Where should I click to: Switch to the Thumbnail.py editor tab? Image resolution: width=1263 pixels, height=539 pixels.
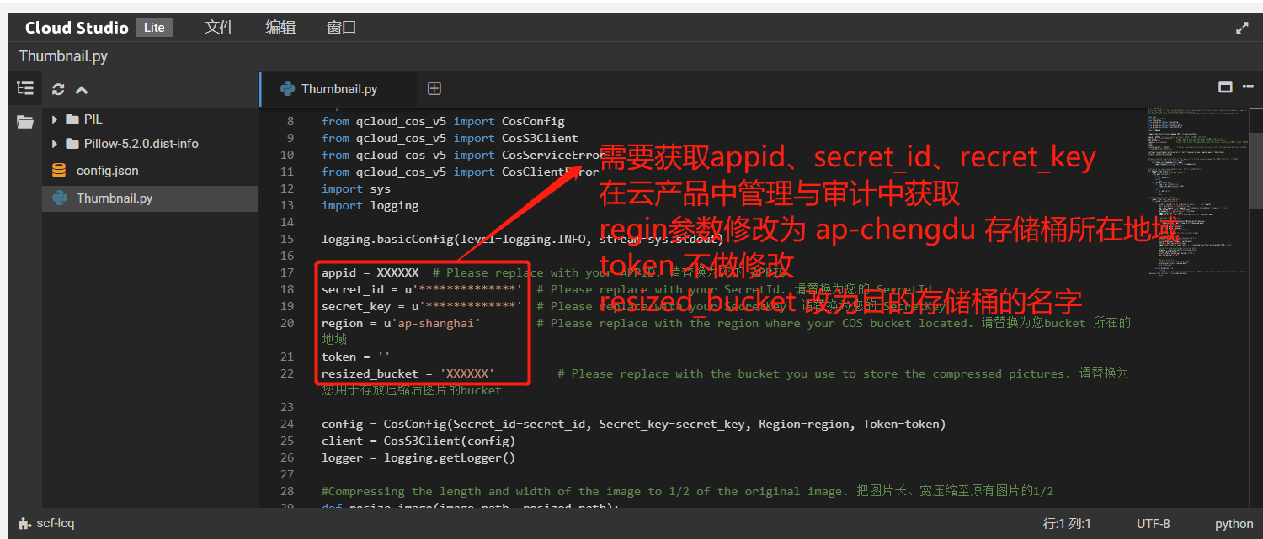(338, 89)
